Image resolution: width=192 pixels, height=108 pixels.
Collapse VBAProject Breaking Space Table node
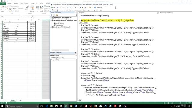(51, 21)
